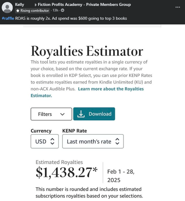This screenshot has width=185, height=201.
Task: Click the #raffle hashtag
Action: click(8, 18)
